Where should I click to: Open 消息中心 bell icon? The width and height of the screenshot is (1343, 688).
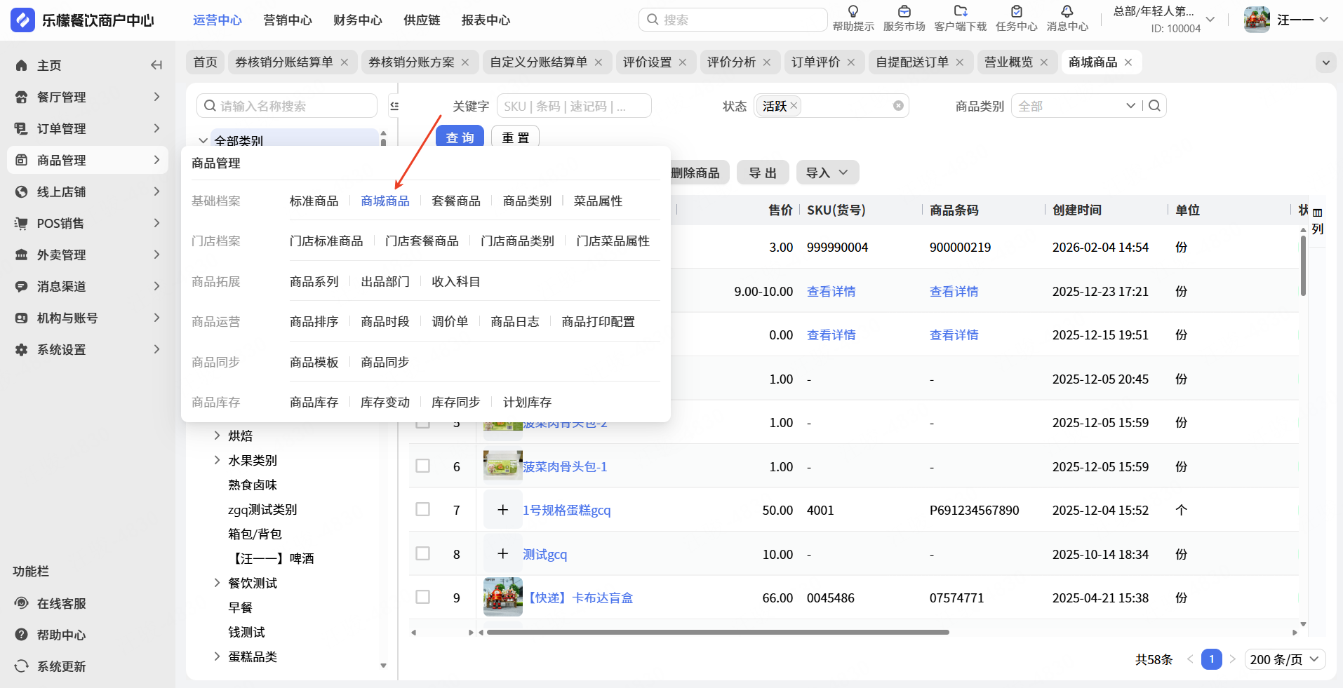(x=1067, y=12)
